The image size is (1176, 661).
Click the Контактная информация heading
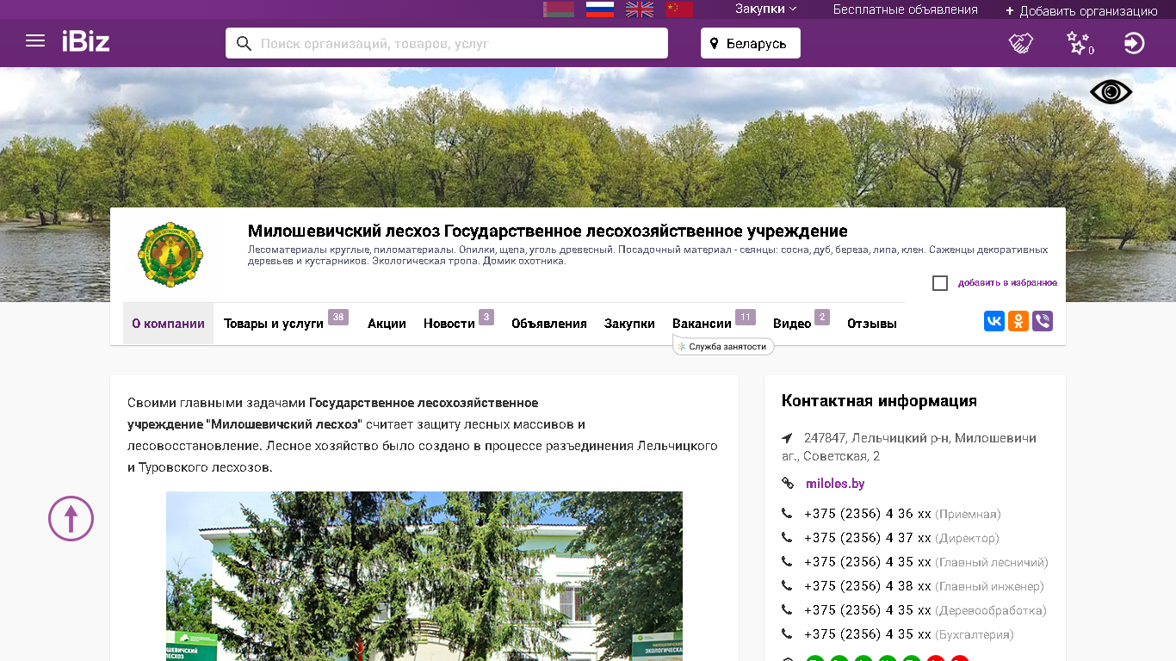[x=879, y=401]
